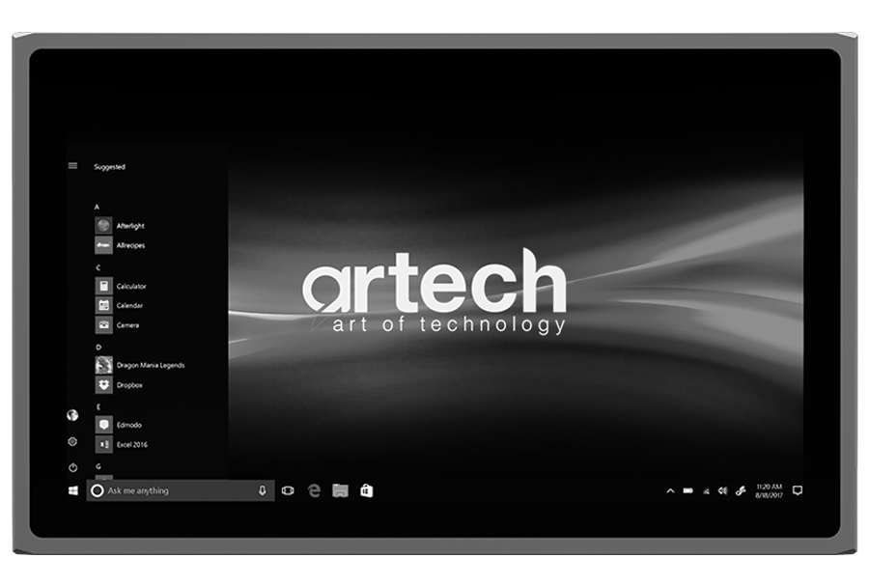Open Microsoft Edge from the taskbar
This screenshot has height=586, width=869.
[x=314, y=491]
